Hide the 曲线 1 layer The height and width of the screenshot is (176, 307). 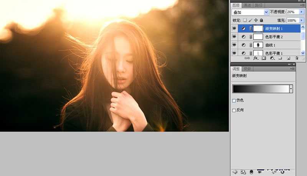[x=234, y=45]
